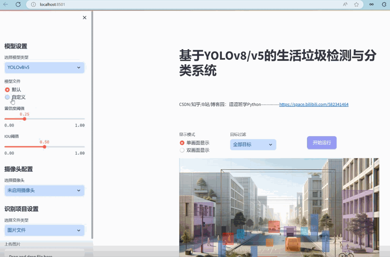The width and height of the screenshot is (390, 257).
Task: Select the 自定义 model file option
Action: [x=7, y=97]
